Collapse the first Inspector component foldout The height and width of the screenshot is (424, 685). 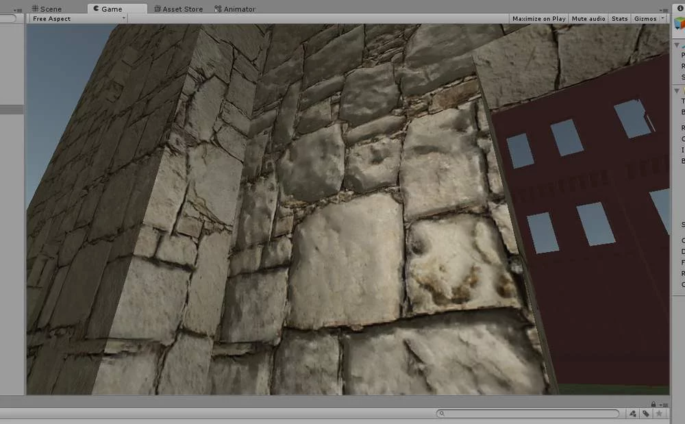coord(677,45)
